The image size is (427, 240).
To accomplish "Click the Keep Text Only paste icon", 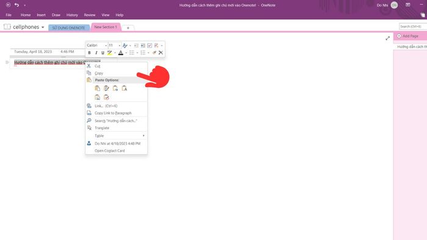I will pyautogui.click(x=124, y=88).
